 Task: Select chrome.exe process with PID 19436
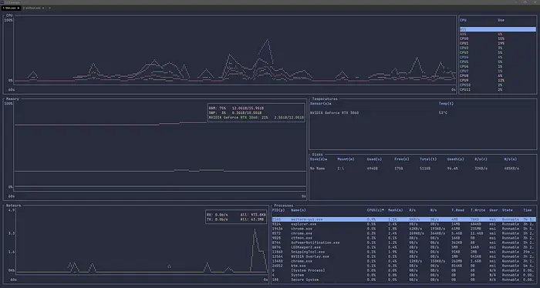pos(403,229)
